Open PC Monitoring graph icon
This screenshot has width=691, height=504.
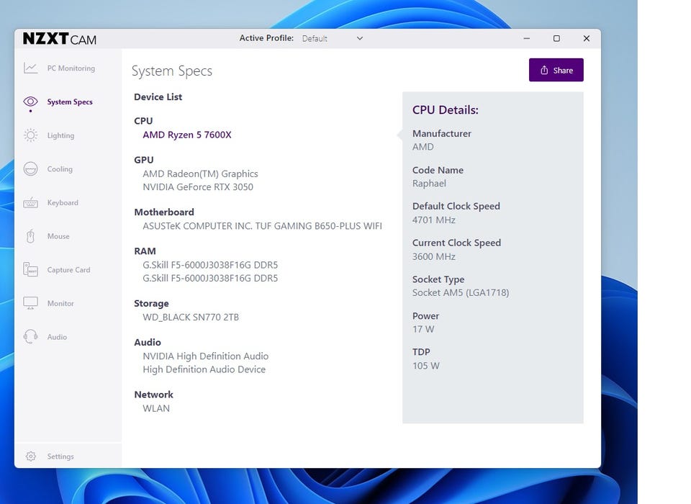[30, 68]
